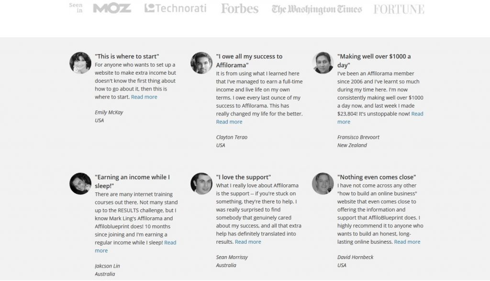
Task: Click Fransisco Brevoort's profile picture
Action: pos(323,63)
